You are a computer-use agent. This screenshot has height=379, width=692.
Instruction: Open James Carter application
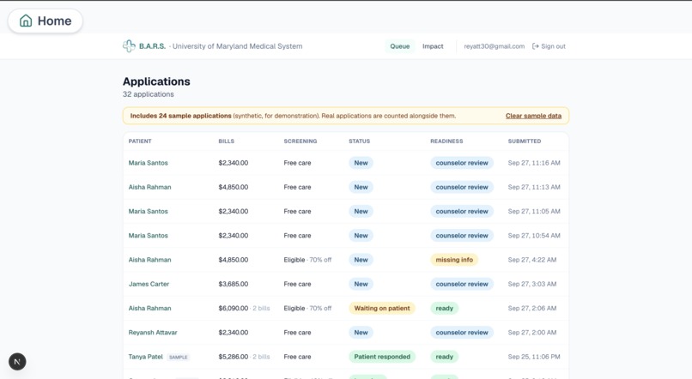click(149, 284)
